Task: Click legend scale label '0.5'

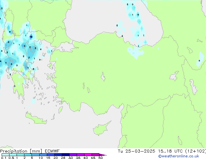Action: tap(11, 158)
